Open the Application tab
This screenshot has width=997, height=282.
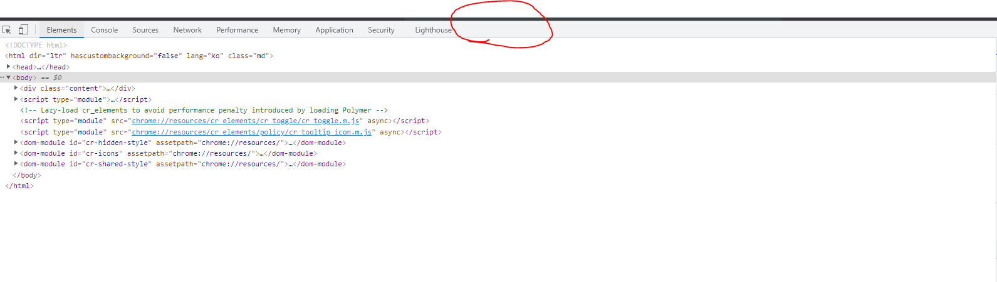point(334,30)
